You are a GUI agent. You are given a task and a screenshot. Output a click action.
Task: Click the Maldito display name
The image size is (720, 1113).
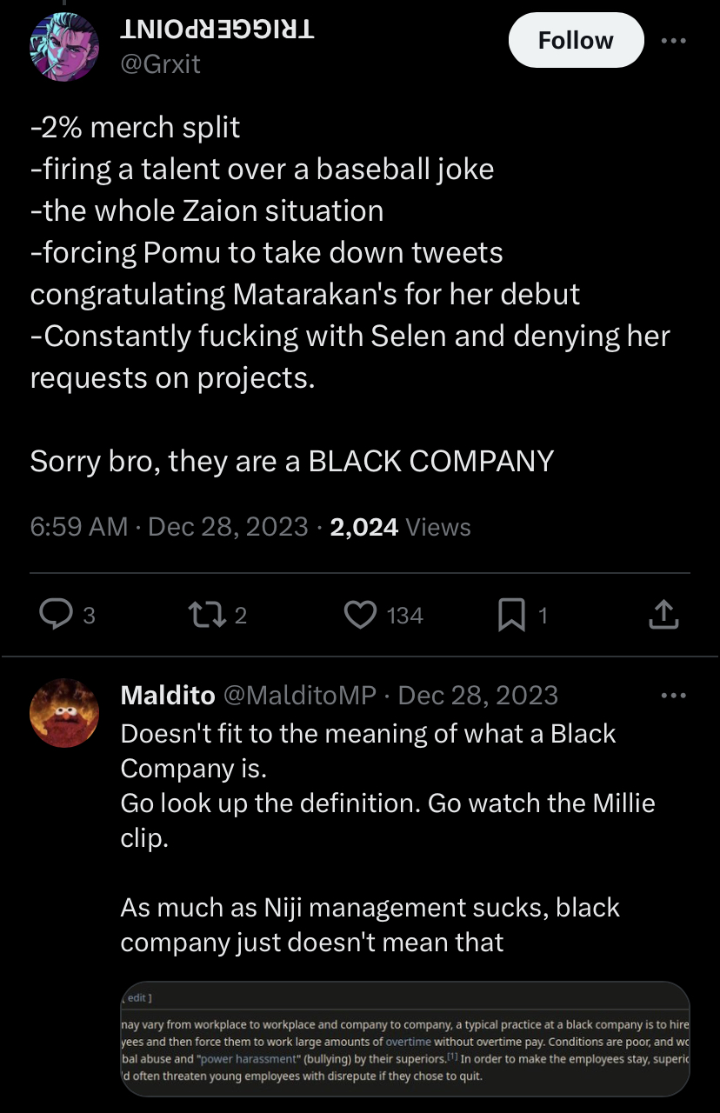pos(168,696)
